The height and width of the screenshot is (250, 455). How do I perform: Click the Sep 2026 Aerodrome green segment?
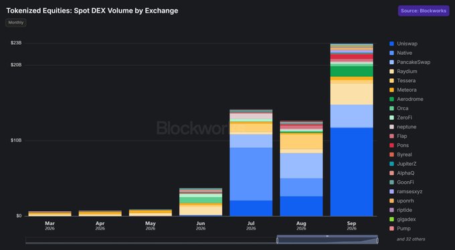pos(352,72)
